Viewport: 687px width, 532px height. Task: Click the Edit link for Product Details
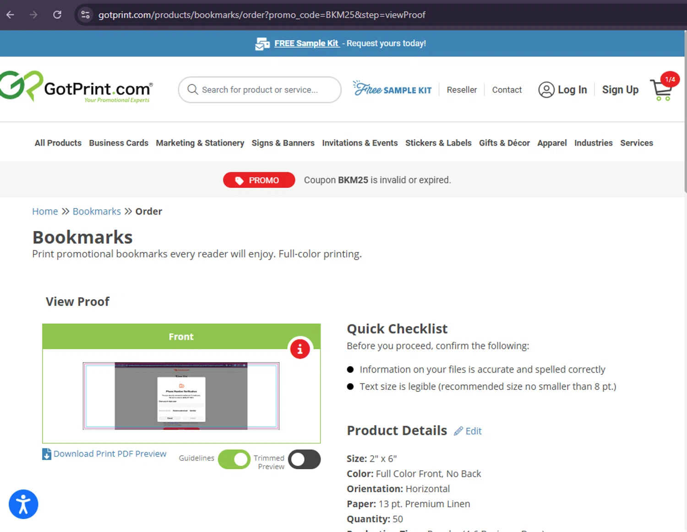coord(474,431)
